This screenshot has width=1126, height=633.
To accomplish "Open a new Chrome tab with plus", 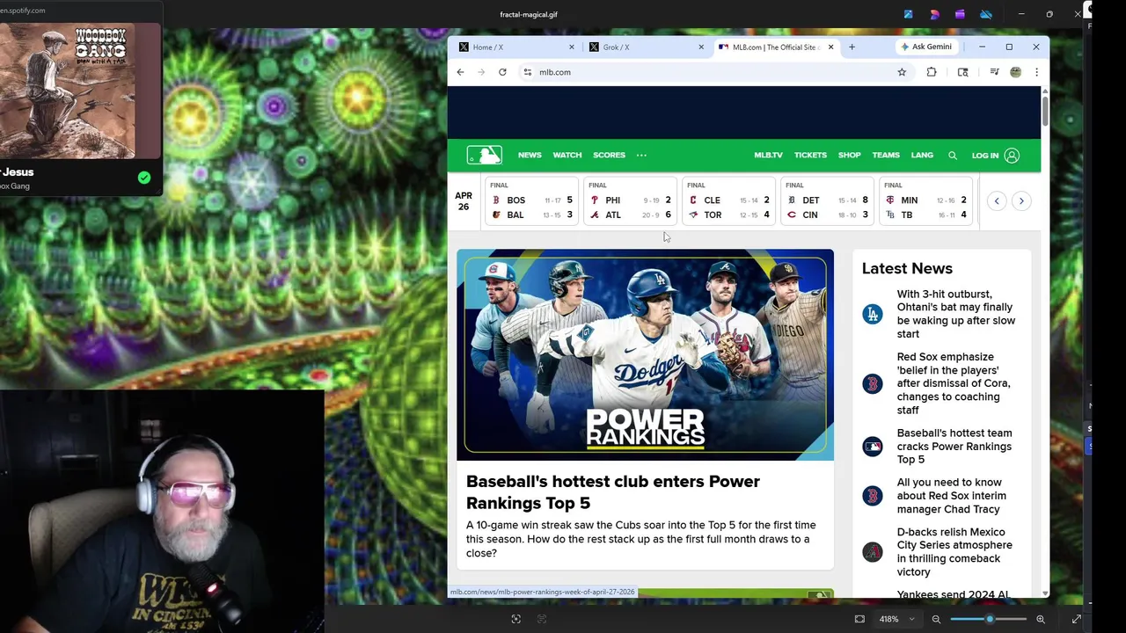I will click(x=852, y=47).
